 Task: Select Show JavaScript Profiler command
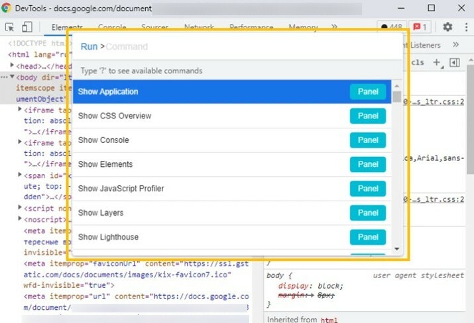tap(232, 189)
